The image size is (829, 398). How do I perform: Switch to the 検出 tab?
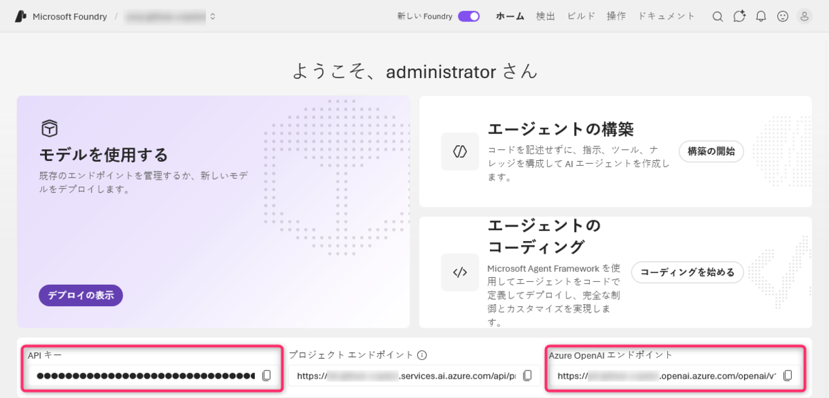pyautogui.click(x=546, y=17)
